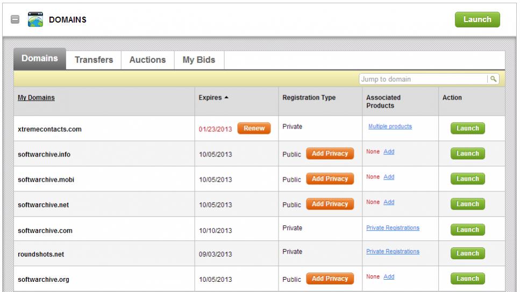The image size is (520, 292).
Task: Renew the xtremecontacts.com domain
Action: coord(254,129)
